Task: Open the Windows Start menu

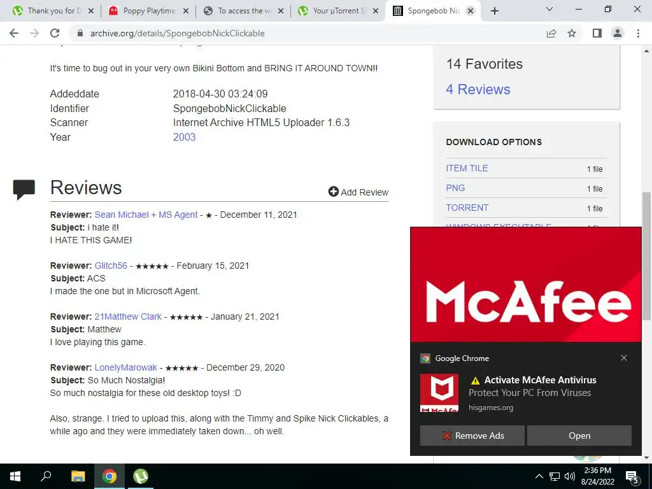Action: click(x=15, y=476)
